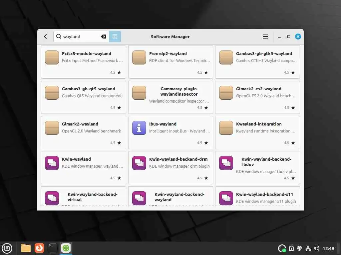Click the Kwin-wayland 4.5 star rating
Screen dimensions: 341x255
tap(116, 178)
